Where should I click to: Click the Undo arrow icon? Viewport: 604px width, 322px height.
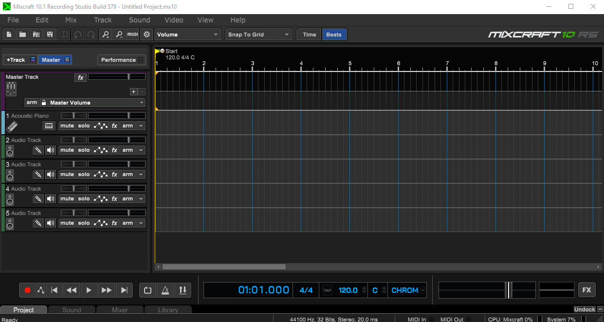point(77,35)
